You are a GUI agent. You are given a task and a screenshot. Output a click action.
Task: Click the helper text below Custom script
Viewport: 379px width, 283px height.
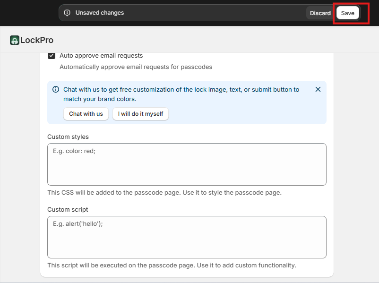[x=172, y=265]
